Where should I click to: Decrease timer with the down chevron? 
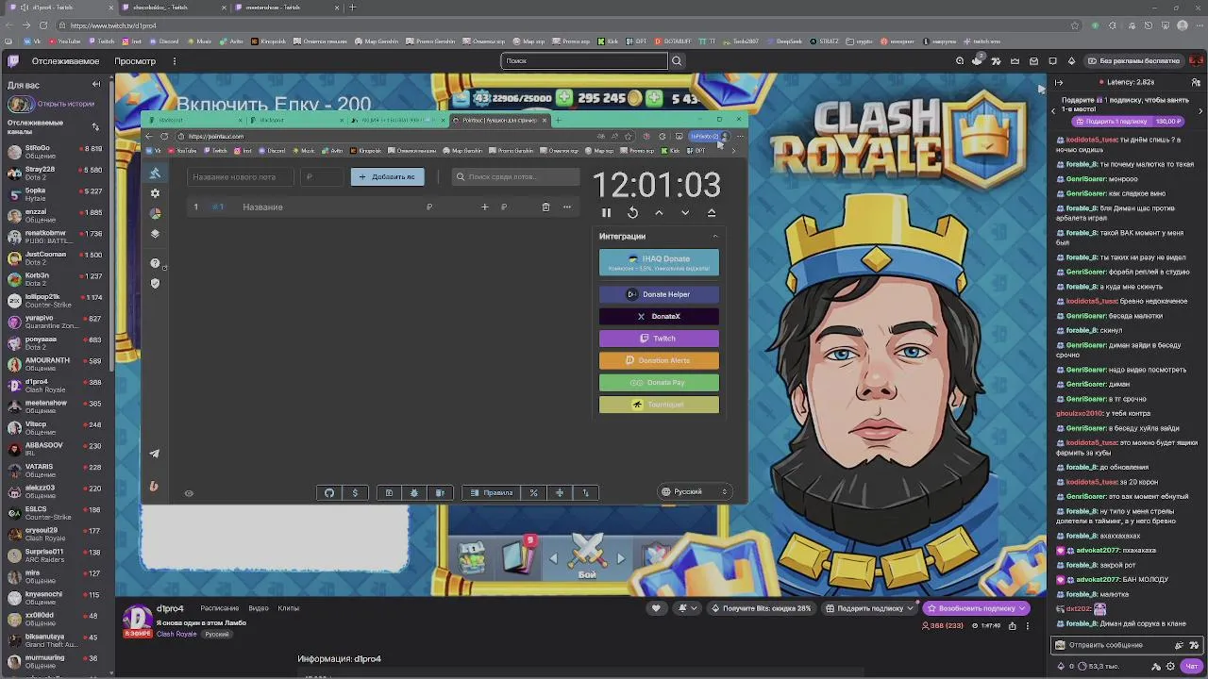685,213
